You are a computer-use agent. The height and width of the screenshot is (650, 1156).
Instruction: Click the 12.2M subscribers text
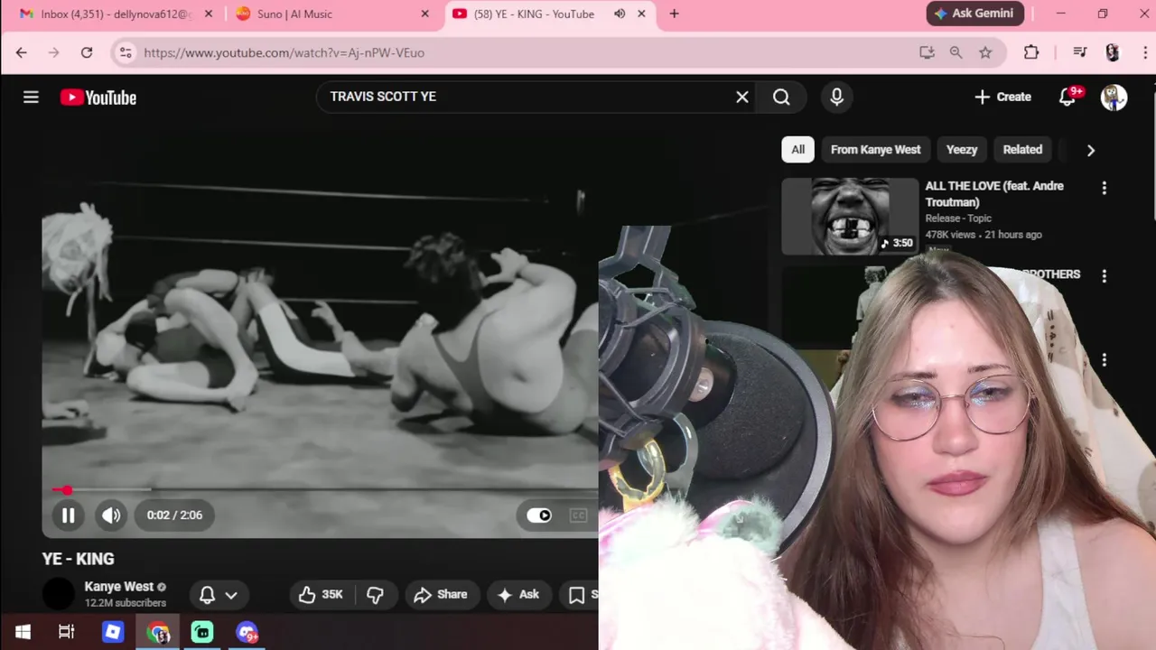click(x=126, y=603)
